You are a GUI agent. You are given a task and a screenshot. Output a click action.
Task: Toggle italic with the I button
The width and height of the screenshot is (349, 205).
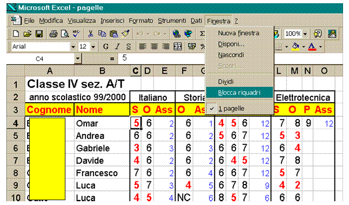coord(117,46)
